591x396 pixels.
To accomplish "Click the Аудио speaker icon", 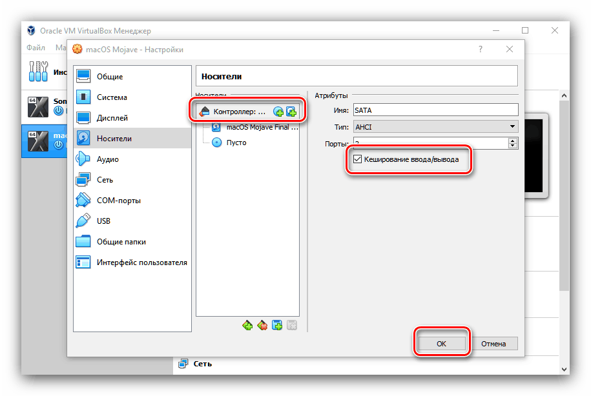I will click(x=83, y=159).
